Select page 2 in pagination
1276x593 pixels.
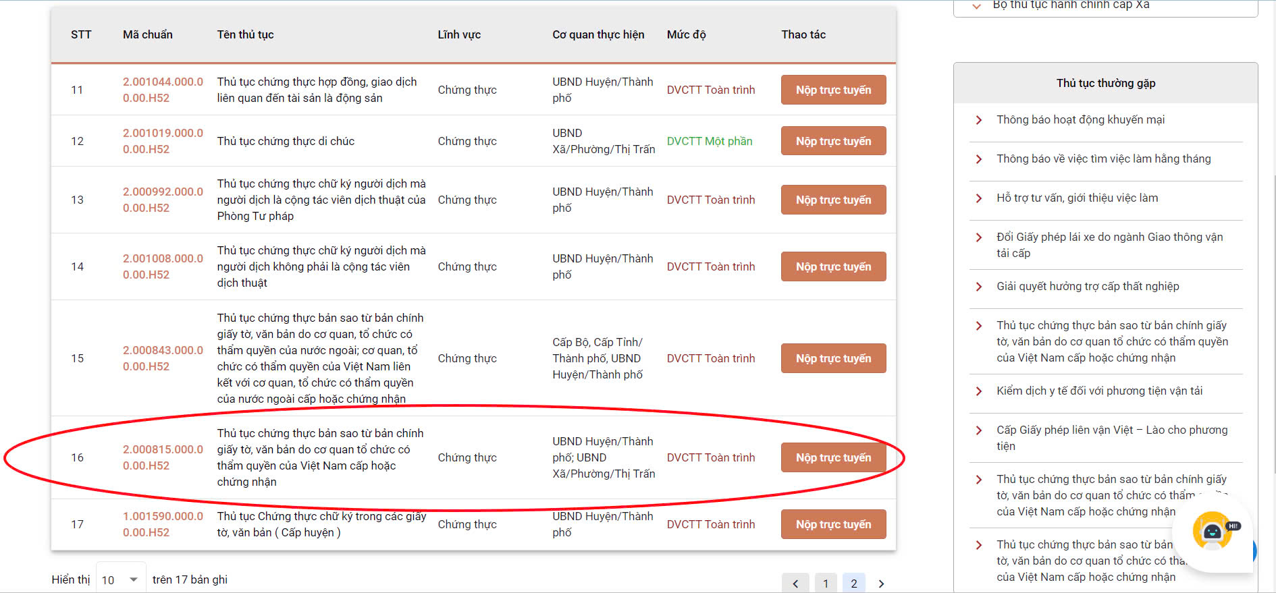click(x=854, y=584)
